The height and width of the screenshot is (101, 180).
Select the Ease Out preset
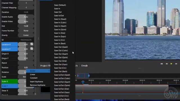point(58,12)
